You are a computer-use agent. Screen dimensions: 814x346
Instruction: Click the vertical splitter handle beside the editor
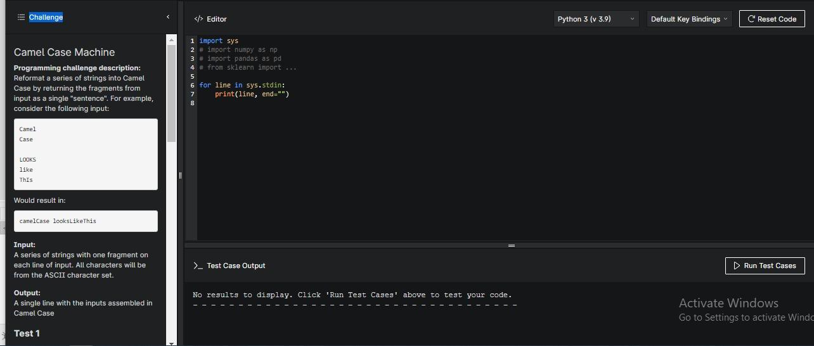(x=180, y=176)
